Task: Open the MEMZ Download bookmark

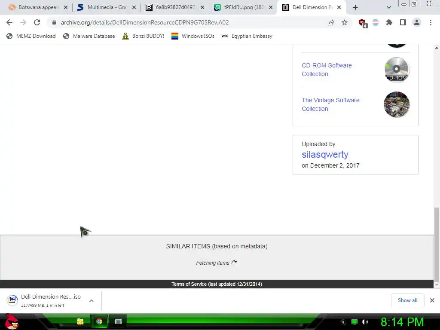Action: pos(31,36)
